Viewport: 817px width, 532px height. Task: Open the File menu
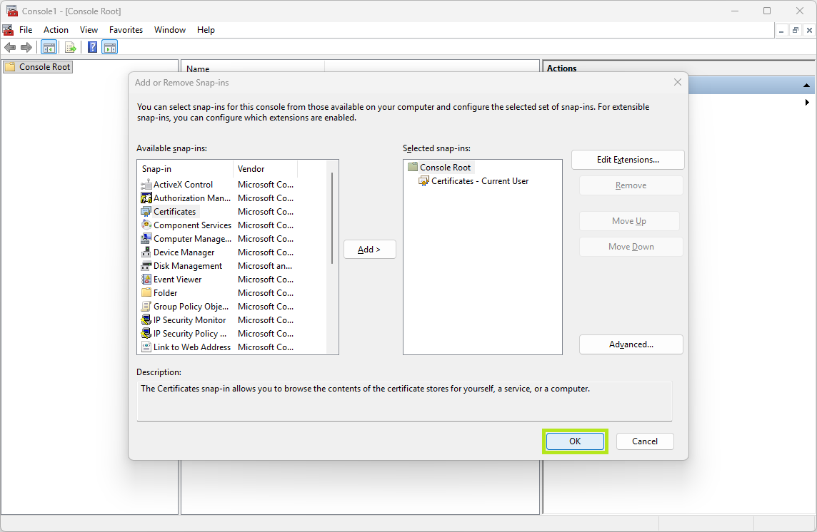pyautogui.click(x=26, y=30)
